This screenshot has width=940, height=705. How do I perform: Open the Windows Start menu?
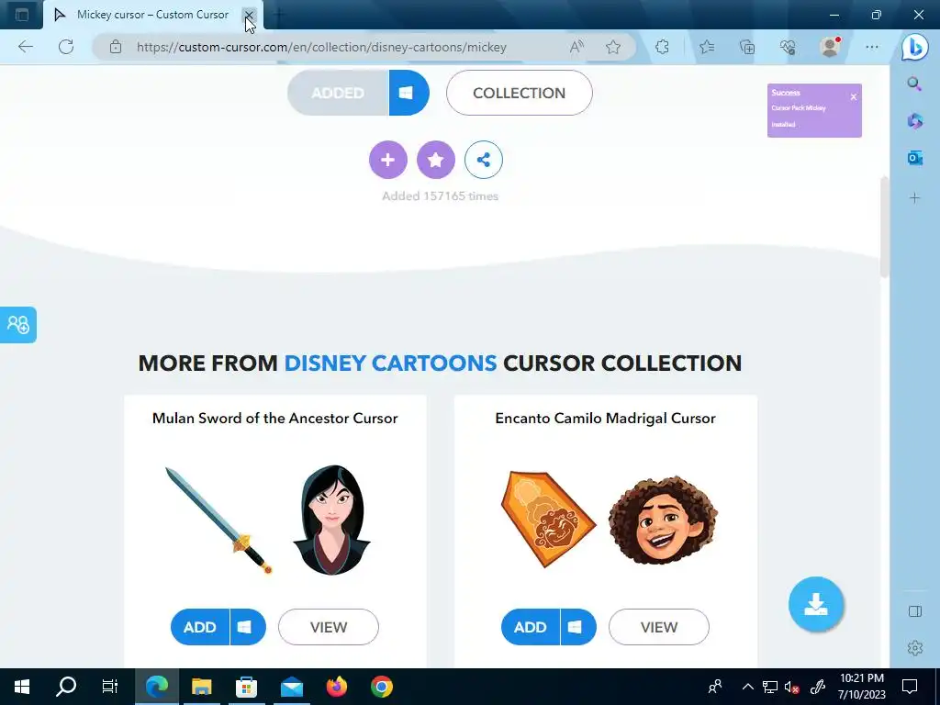coord(22,687)
